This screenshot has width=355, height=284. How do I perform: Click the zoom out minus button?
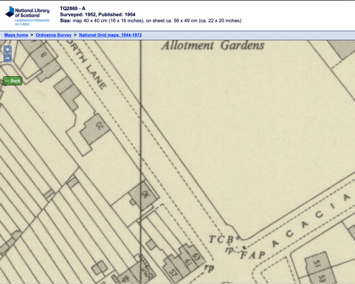(7, 58)
